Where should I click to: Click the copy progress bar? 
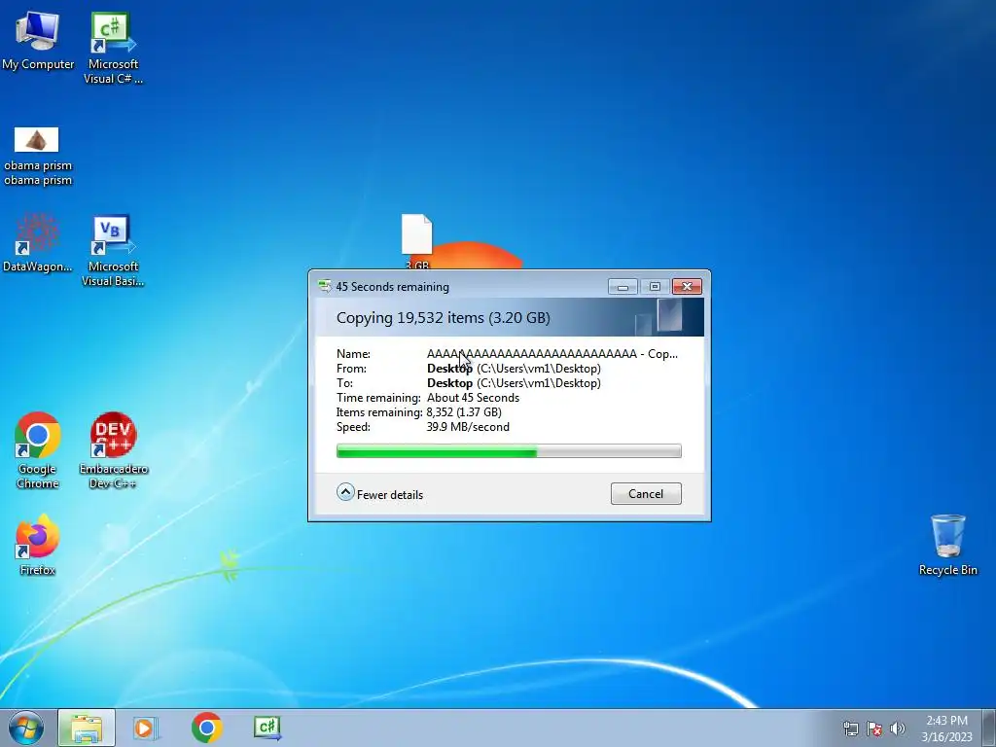click(509, 451)
